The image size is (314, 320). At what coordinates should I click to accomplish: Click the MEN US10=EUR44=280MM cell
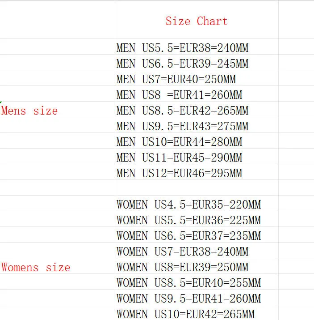(197, 141)
